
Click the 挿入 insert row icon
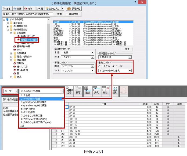(x=96, y=91)
